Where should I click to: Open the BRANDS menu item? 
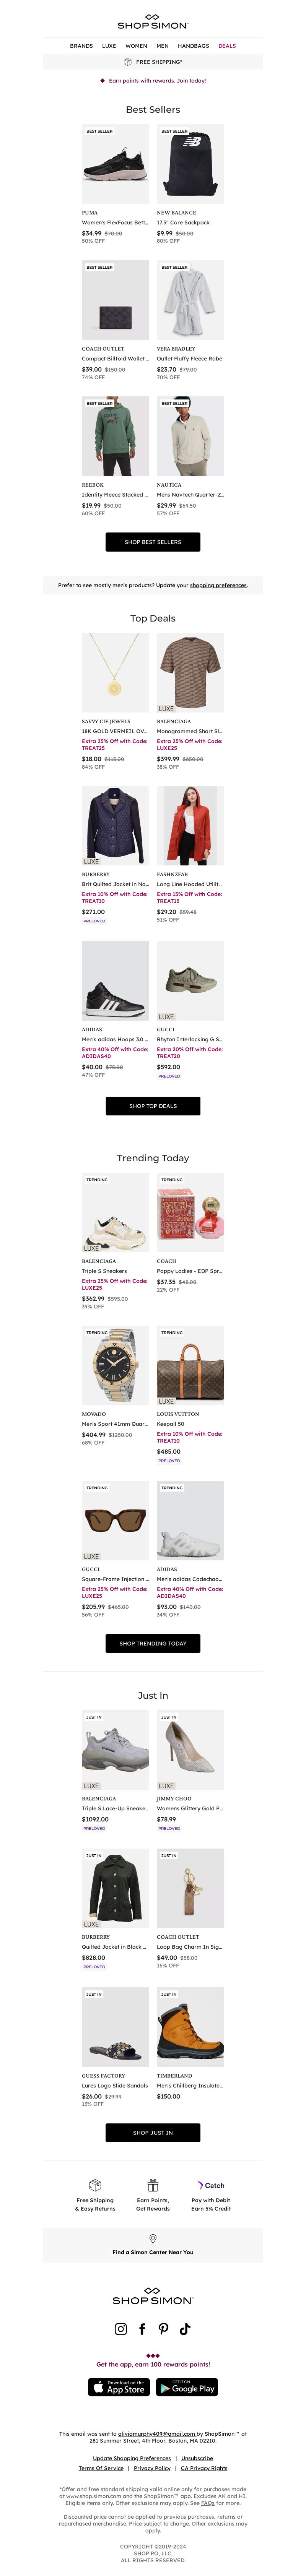point(81,46)
